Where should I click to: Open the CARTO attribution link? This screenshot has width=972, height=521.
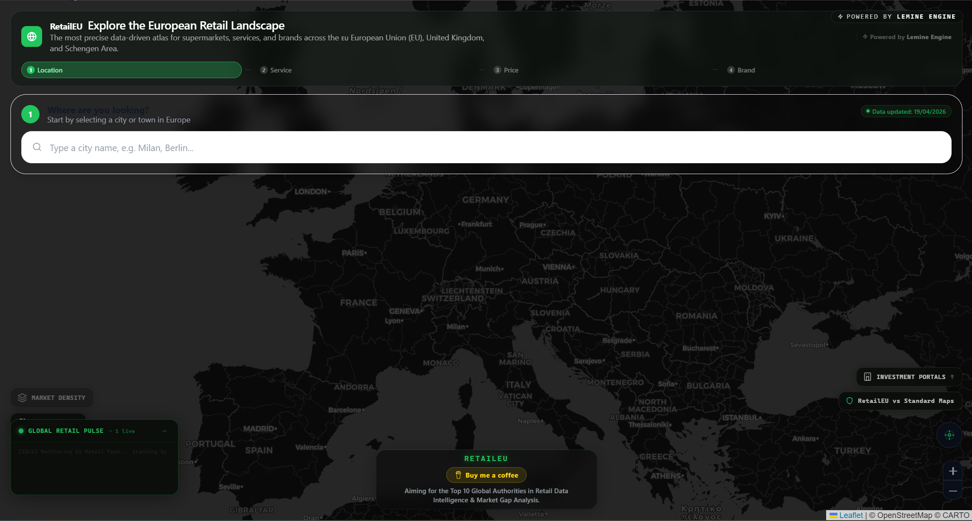pyautogui.click(x=956, y=515)
